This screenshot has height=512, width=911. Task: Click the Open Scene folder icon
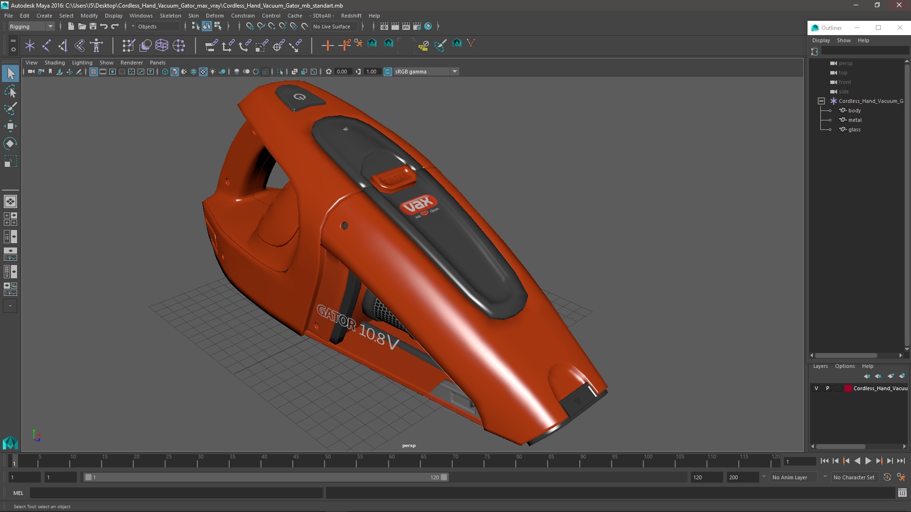tap(82, 27)
